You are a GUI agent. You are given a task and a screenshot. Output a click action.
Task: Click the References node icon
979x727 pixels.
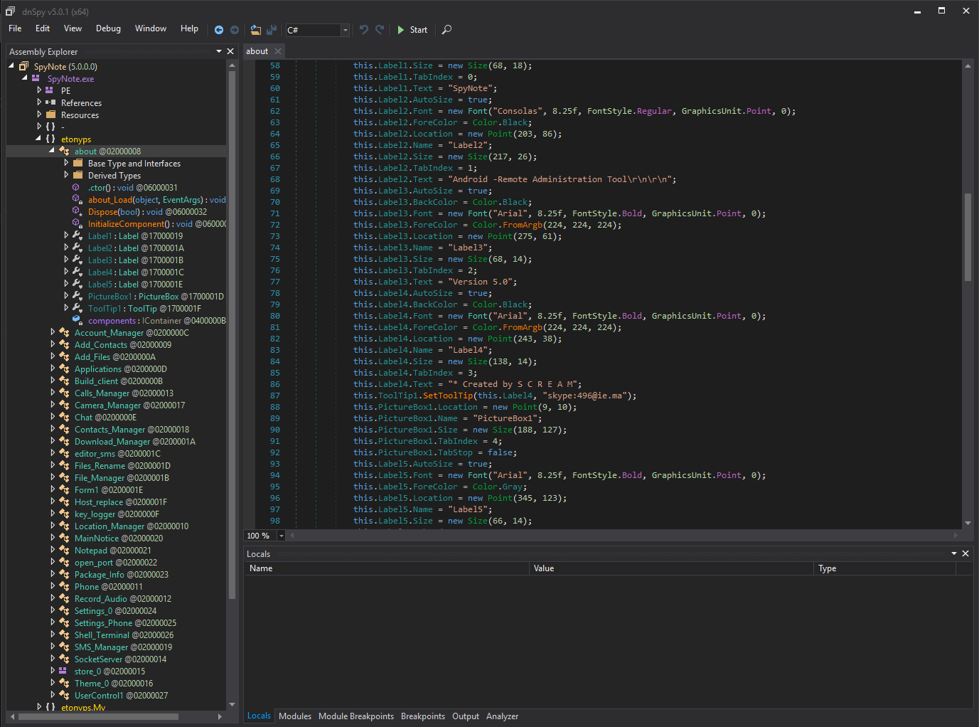(50, 102)
